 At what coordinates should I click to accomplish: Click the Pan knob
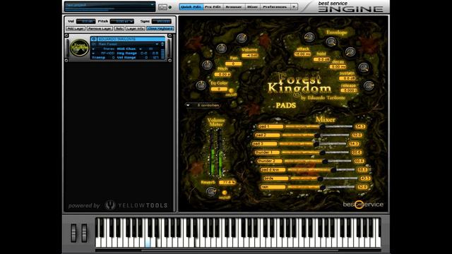[x=221, y=48]
